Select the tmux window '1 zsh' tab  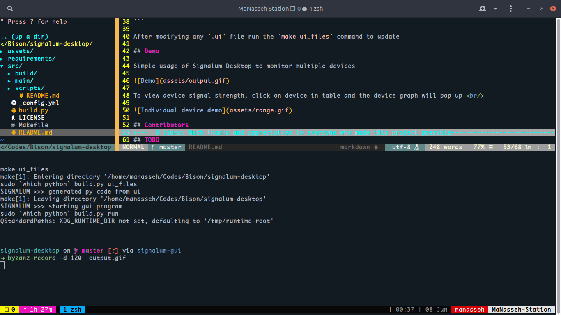72,310
